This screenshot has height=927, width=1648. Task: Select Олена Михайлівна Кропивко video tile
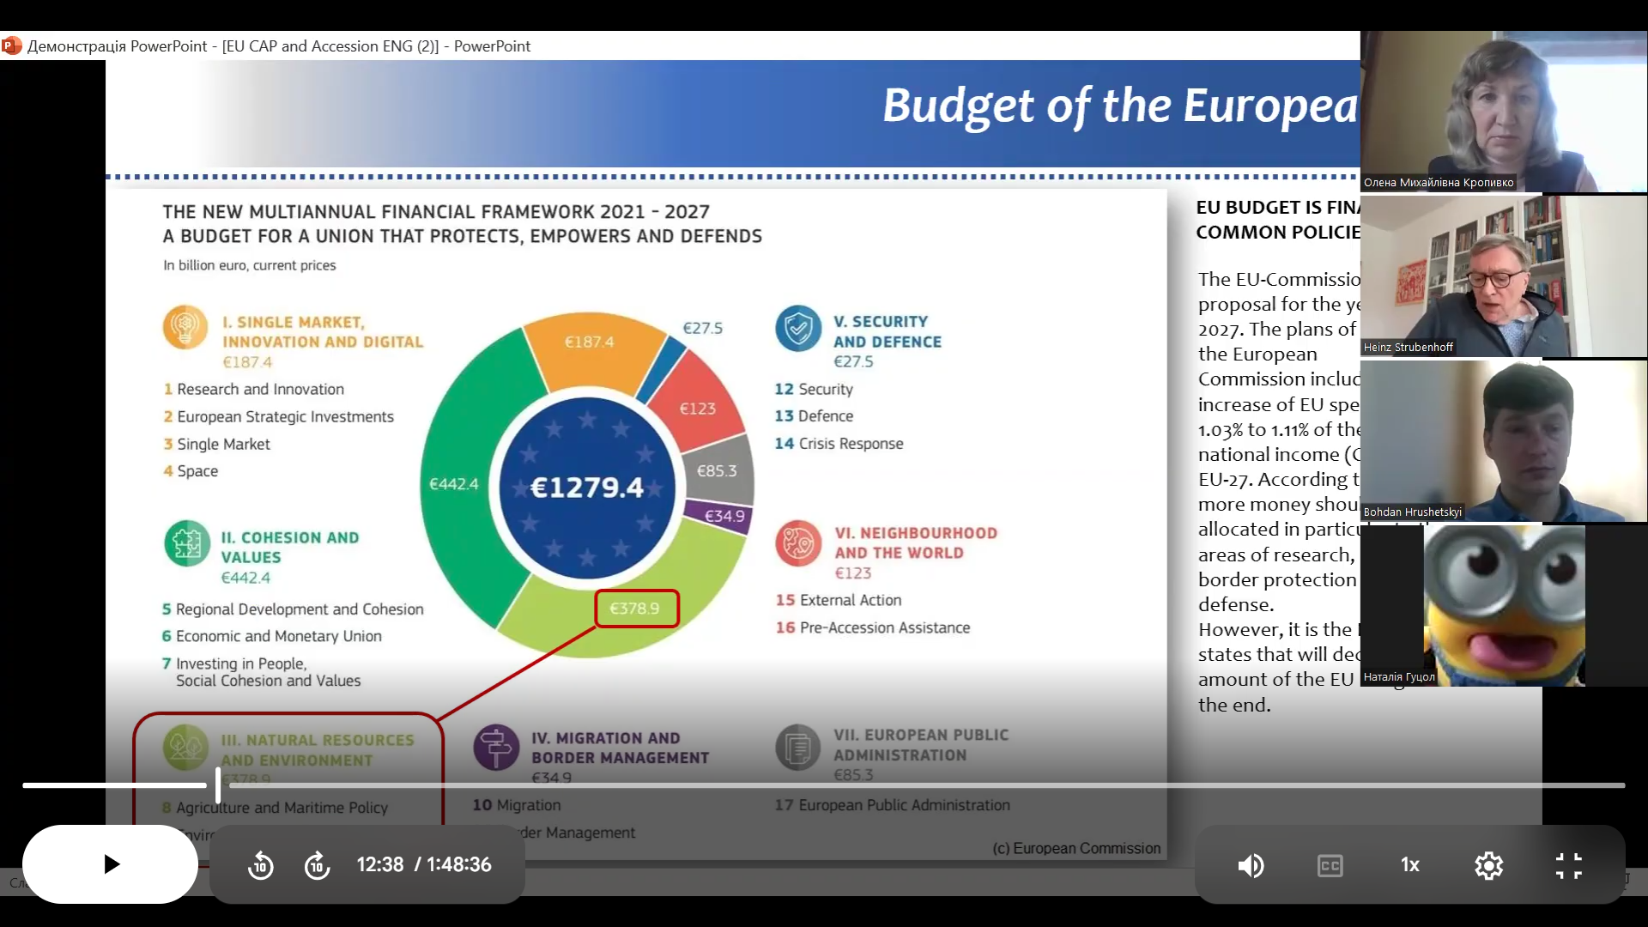[x=1502, y=112]
